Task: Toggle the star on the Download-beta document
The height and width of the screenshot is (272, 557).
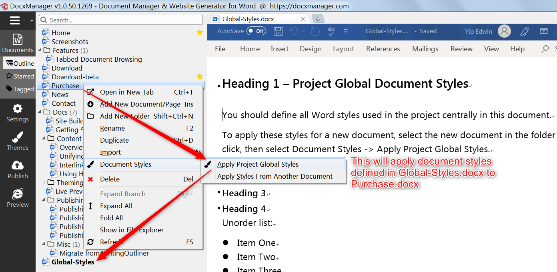Action: [200, 77]
